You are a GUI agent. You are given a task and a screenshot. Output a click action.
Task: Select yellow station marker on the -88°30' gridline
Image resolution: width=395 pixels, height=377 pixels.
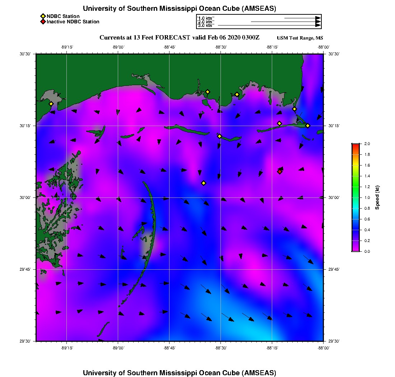click(x=220, y=136)
